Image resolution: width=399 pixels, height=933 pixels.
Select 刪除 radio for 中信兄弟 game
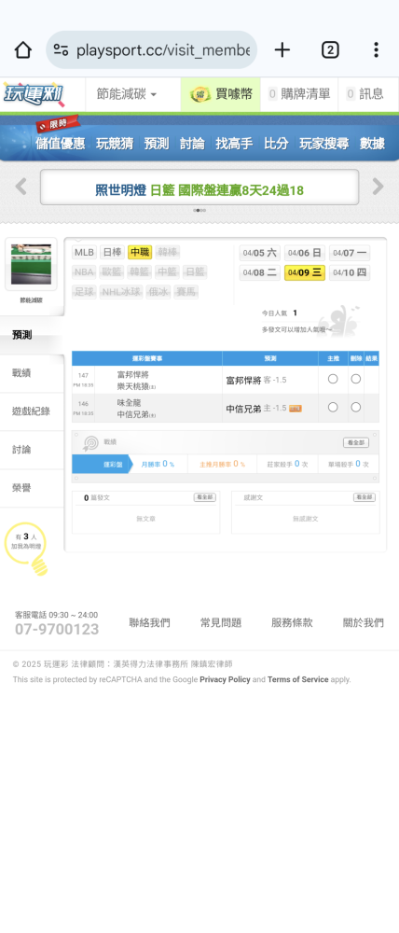pyautogui.click(x=355, y=407)
